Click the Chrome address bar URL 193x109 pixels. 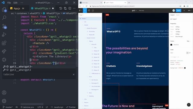[113, 6]
